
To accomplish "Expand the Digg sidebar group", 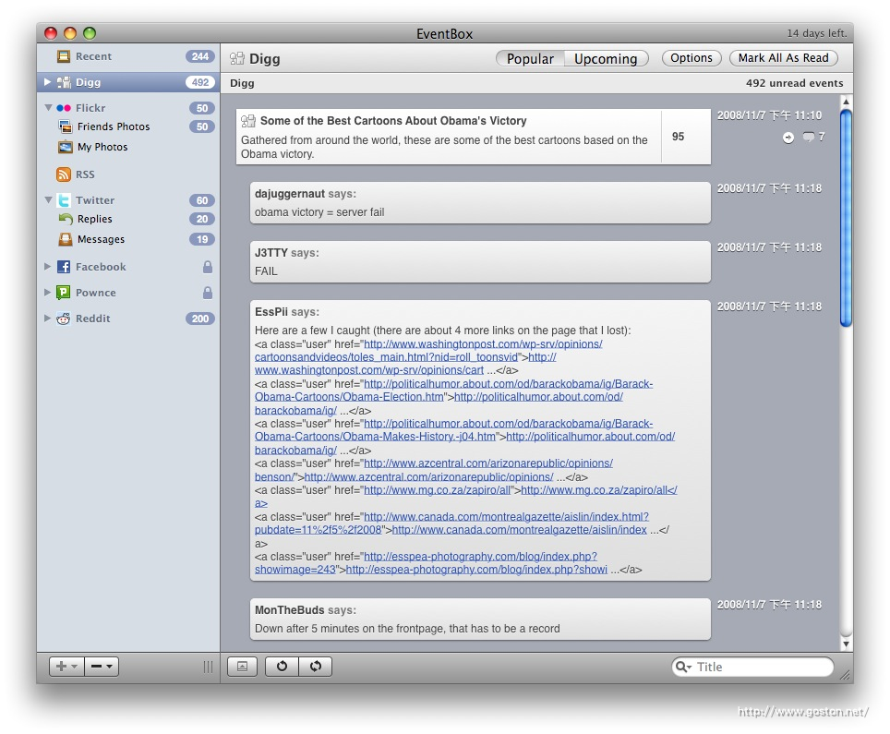I will pyautogui.click(x=48, y=82).
